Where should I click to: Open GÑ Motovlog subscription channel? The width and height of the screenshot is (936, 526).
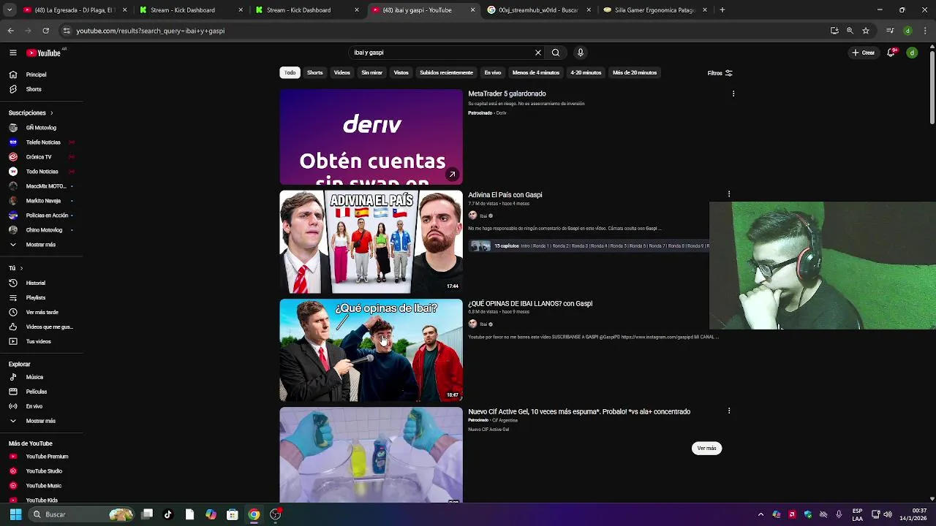pyautogui.click(x=41, y=128)
